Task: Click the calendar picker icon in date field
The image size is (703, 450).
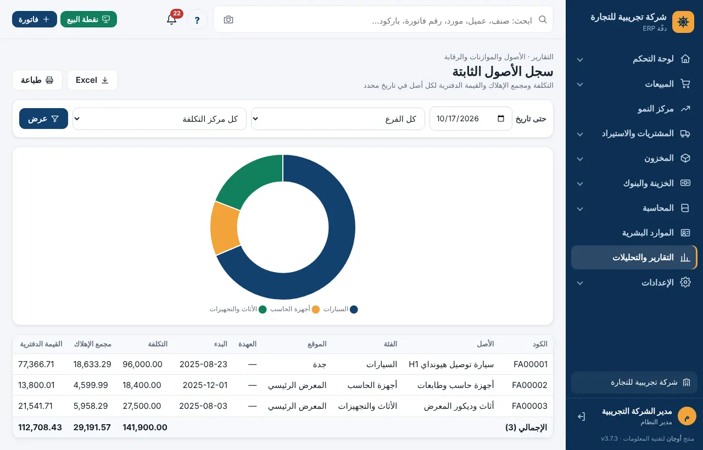Action: (500, 119)
